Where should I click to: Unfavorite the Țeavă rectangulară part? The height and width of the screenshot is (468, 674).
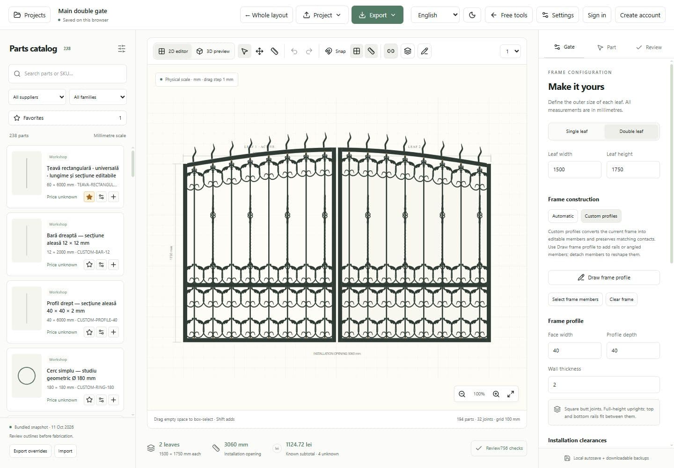89,197
